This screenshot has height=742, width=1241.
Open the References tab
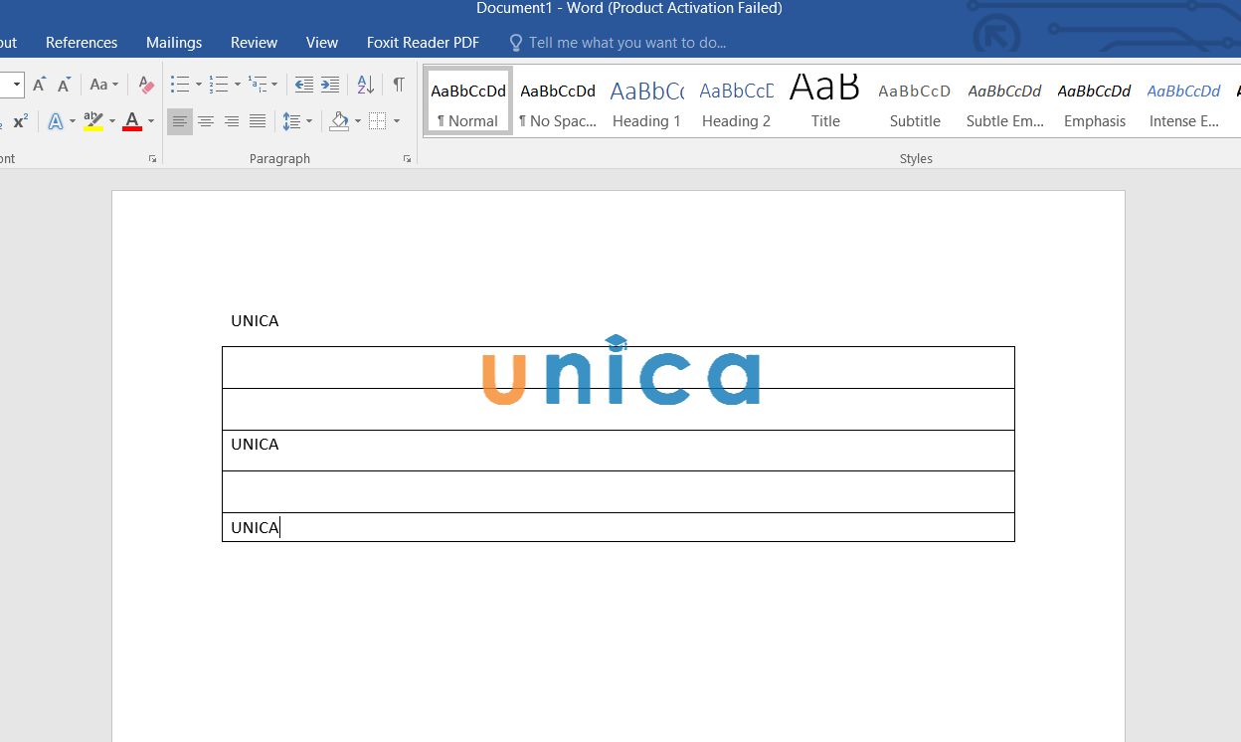tap(82, 43)
